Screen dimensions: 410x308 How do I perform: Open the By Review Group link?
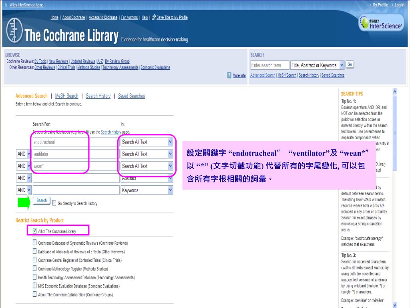coord(117,61)
